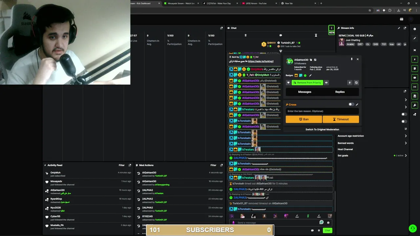Expand Set goals settings
The height and width of the screenshot is (236, 420).
tap(372, 155)
